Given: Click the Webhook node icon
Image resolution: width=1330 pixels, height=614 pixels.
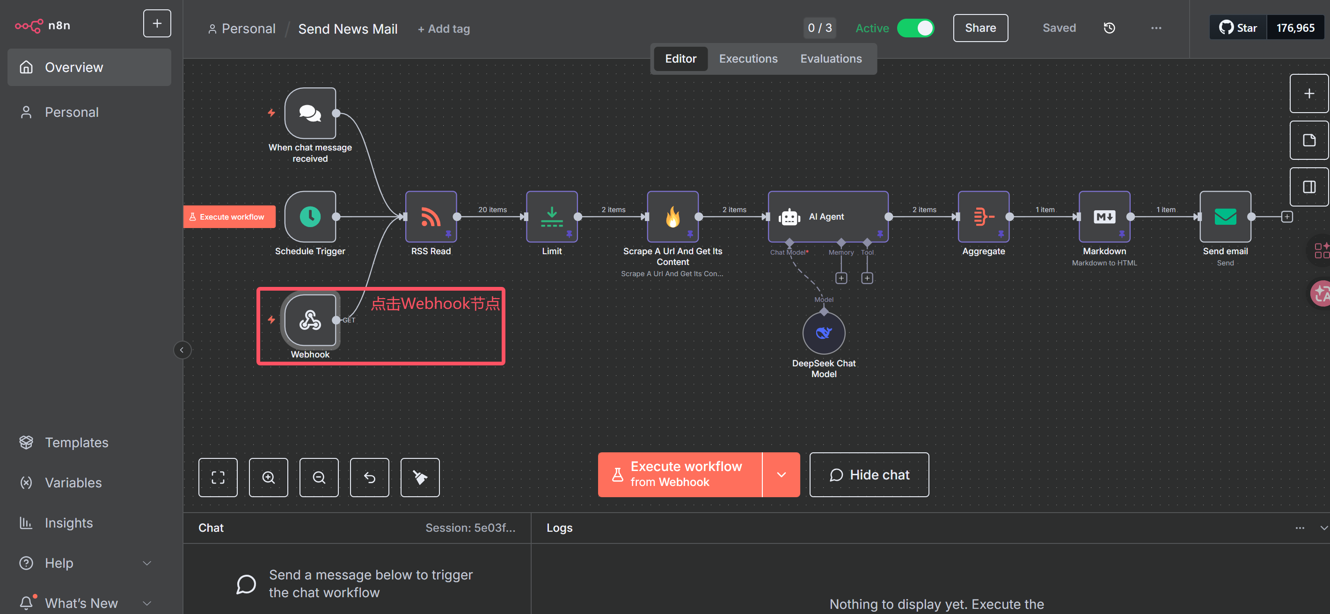Looking at the screenshot, I should pos(310,320).
